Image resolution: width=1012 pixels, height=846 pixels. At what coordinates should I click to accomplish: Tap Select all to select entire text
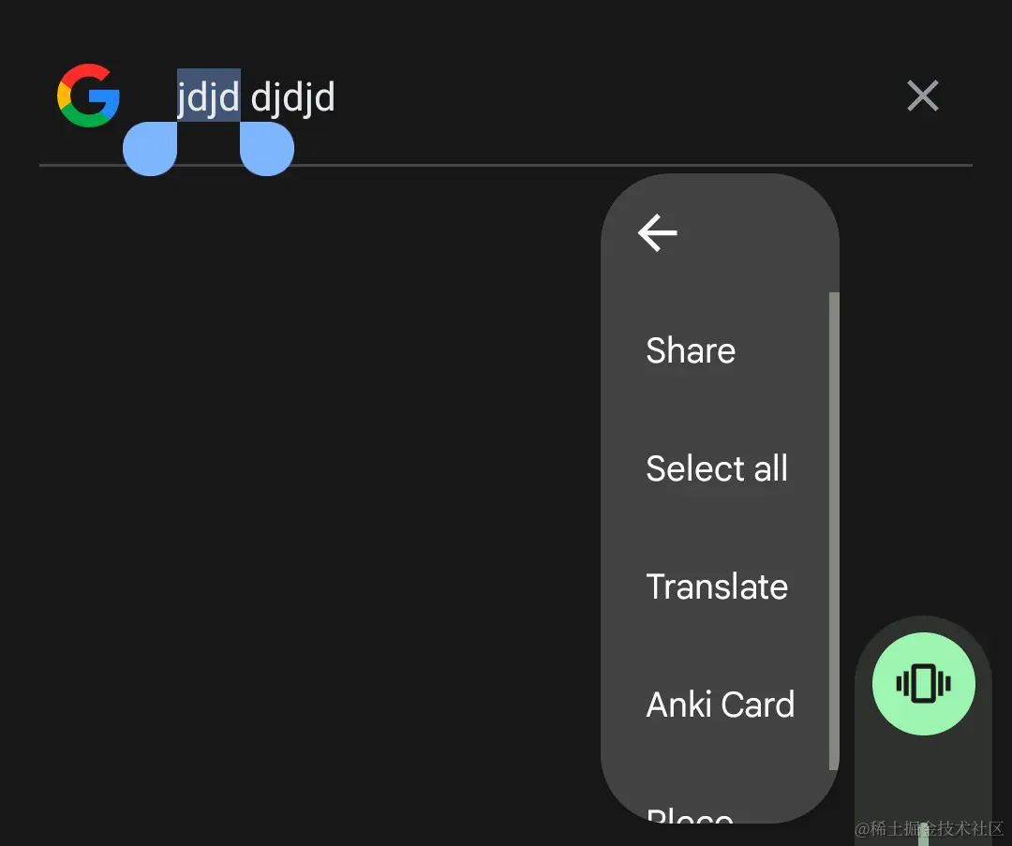click(717, 468)
